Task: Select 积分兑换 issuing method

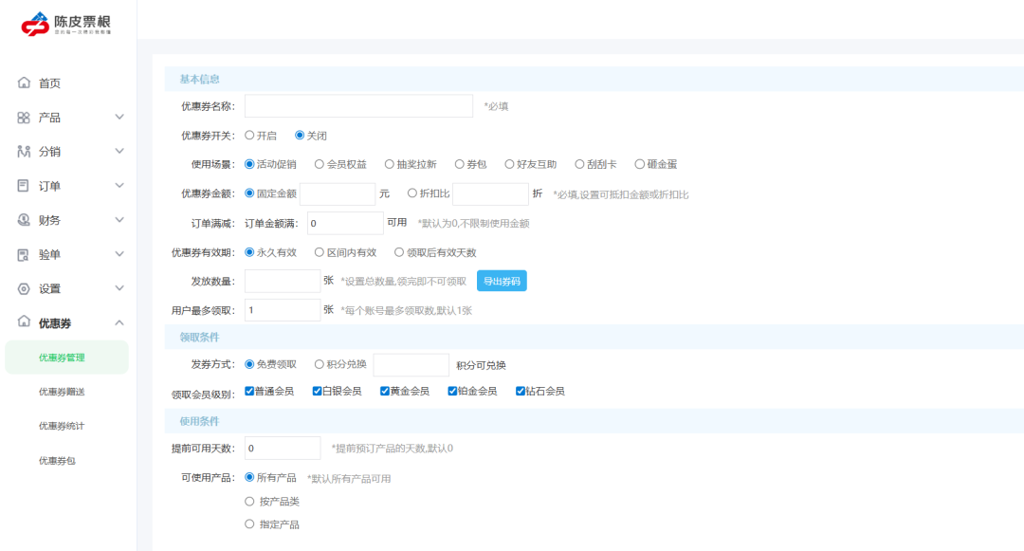Action: pos(320,364)
